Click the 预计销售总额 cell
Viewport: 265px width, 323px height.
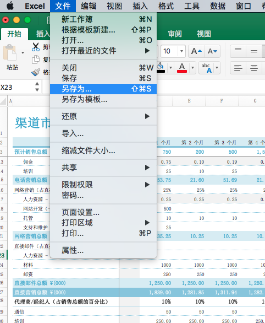[x=31, y=152]
